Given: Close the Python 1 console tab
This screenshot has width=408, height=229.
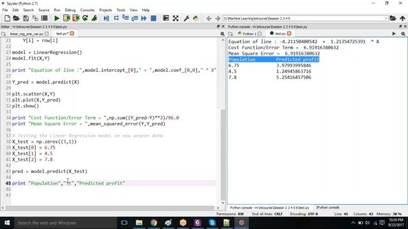Looking at the screenshot, I should pyautogui.click(x=259, y=34).
